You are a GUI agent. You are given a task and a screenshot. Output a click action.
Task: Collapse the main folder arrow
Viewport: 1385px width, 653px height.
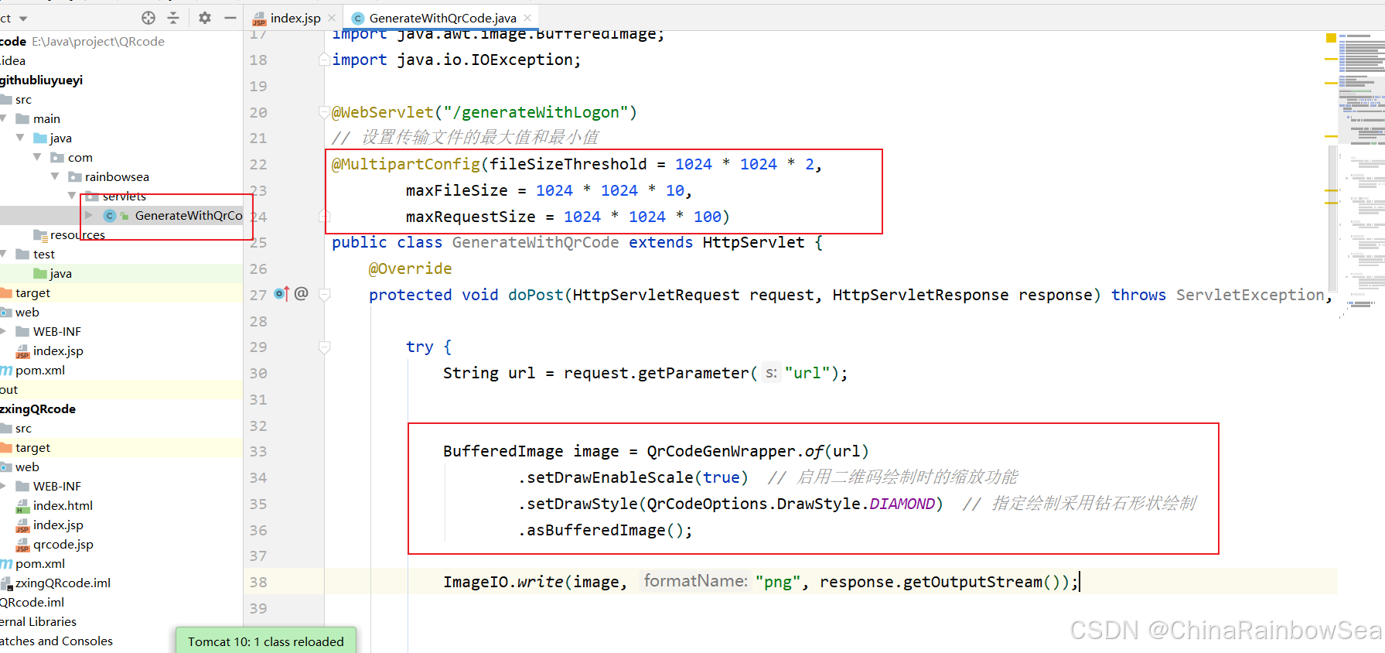pyautogui.click(x=4, y=118)
